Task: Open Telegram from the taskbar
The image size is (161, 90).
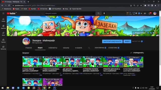Action: [x=18, y=88]
